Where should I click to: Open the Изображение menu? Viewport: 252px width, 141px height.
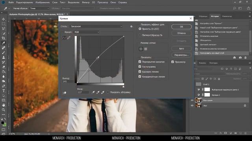tap(43, 2)
